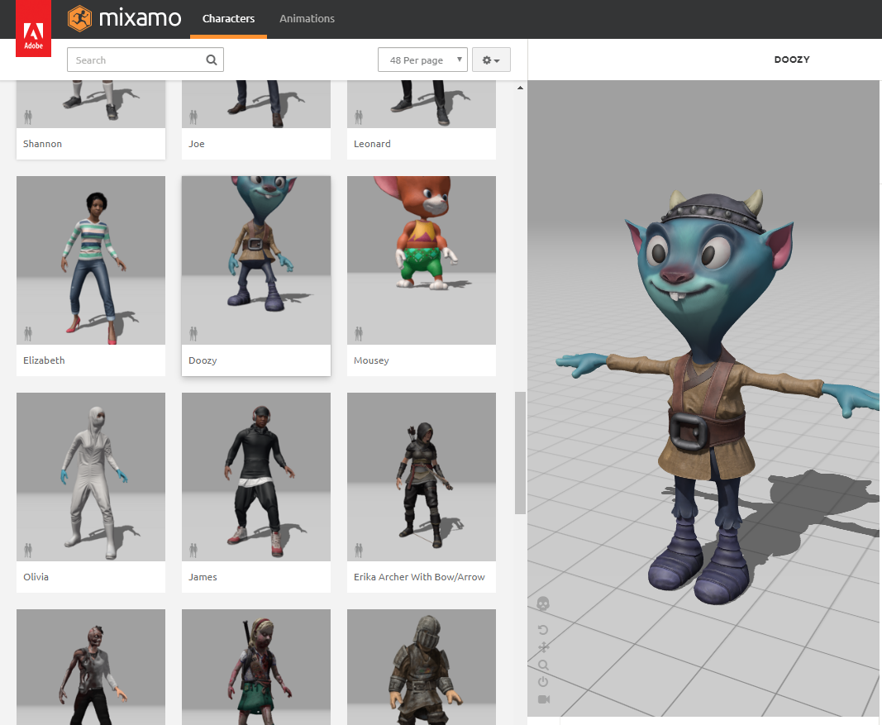Click the zoom magnifier icon in 3D viewer

543,665
